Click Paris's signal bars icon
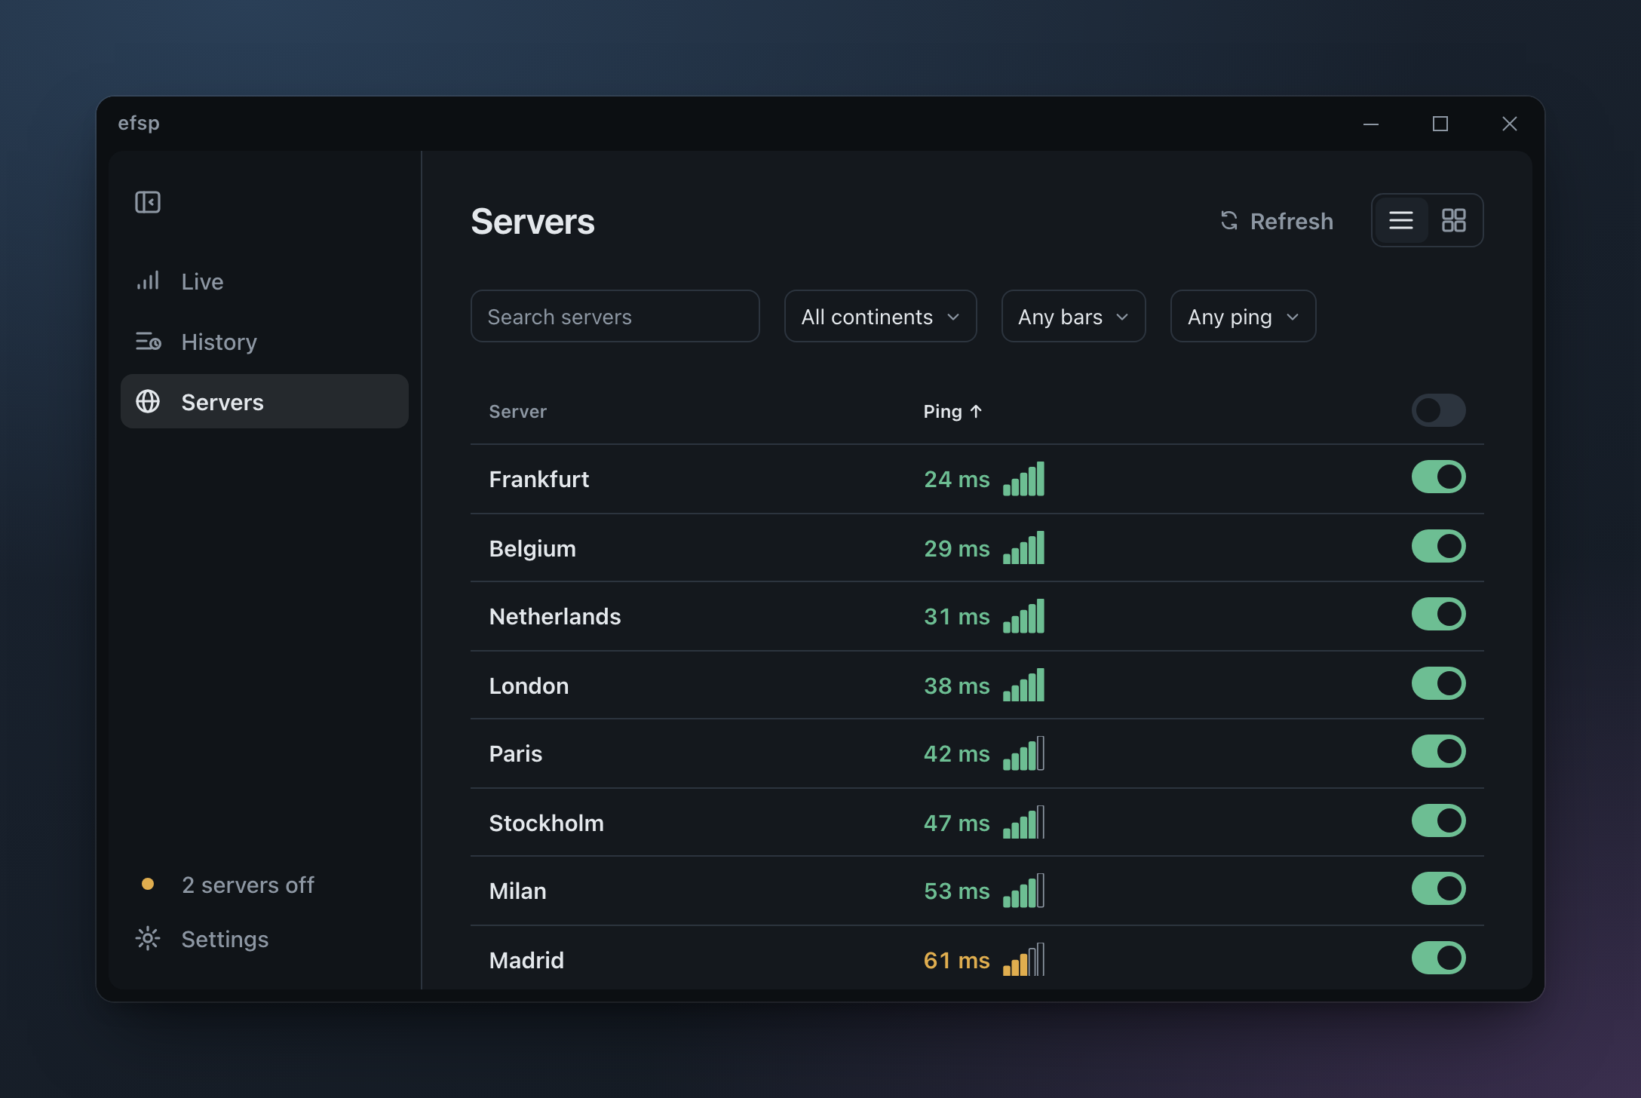 [1023, 753]
